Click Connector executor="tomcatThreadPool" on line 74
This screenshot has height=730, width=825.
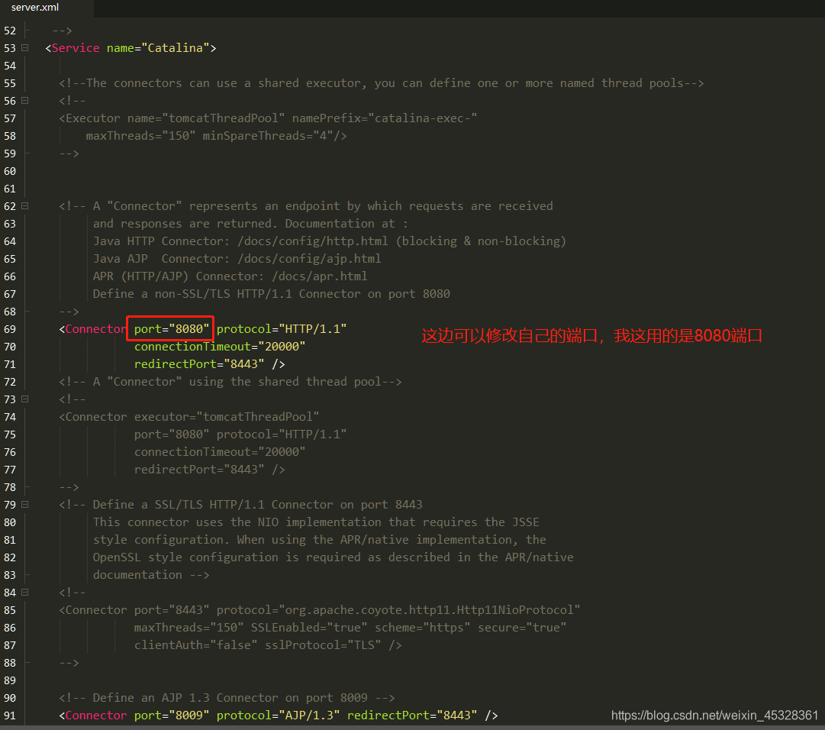click(189, 417)
